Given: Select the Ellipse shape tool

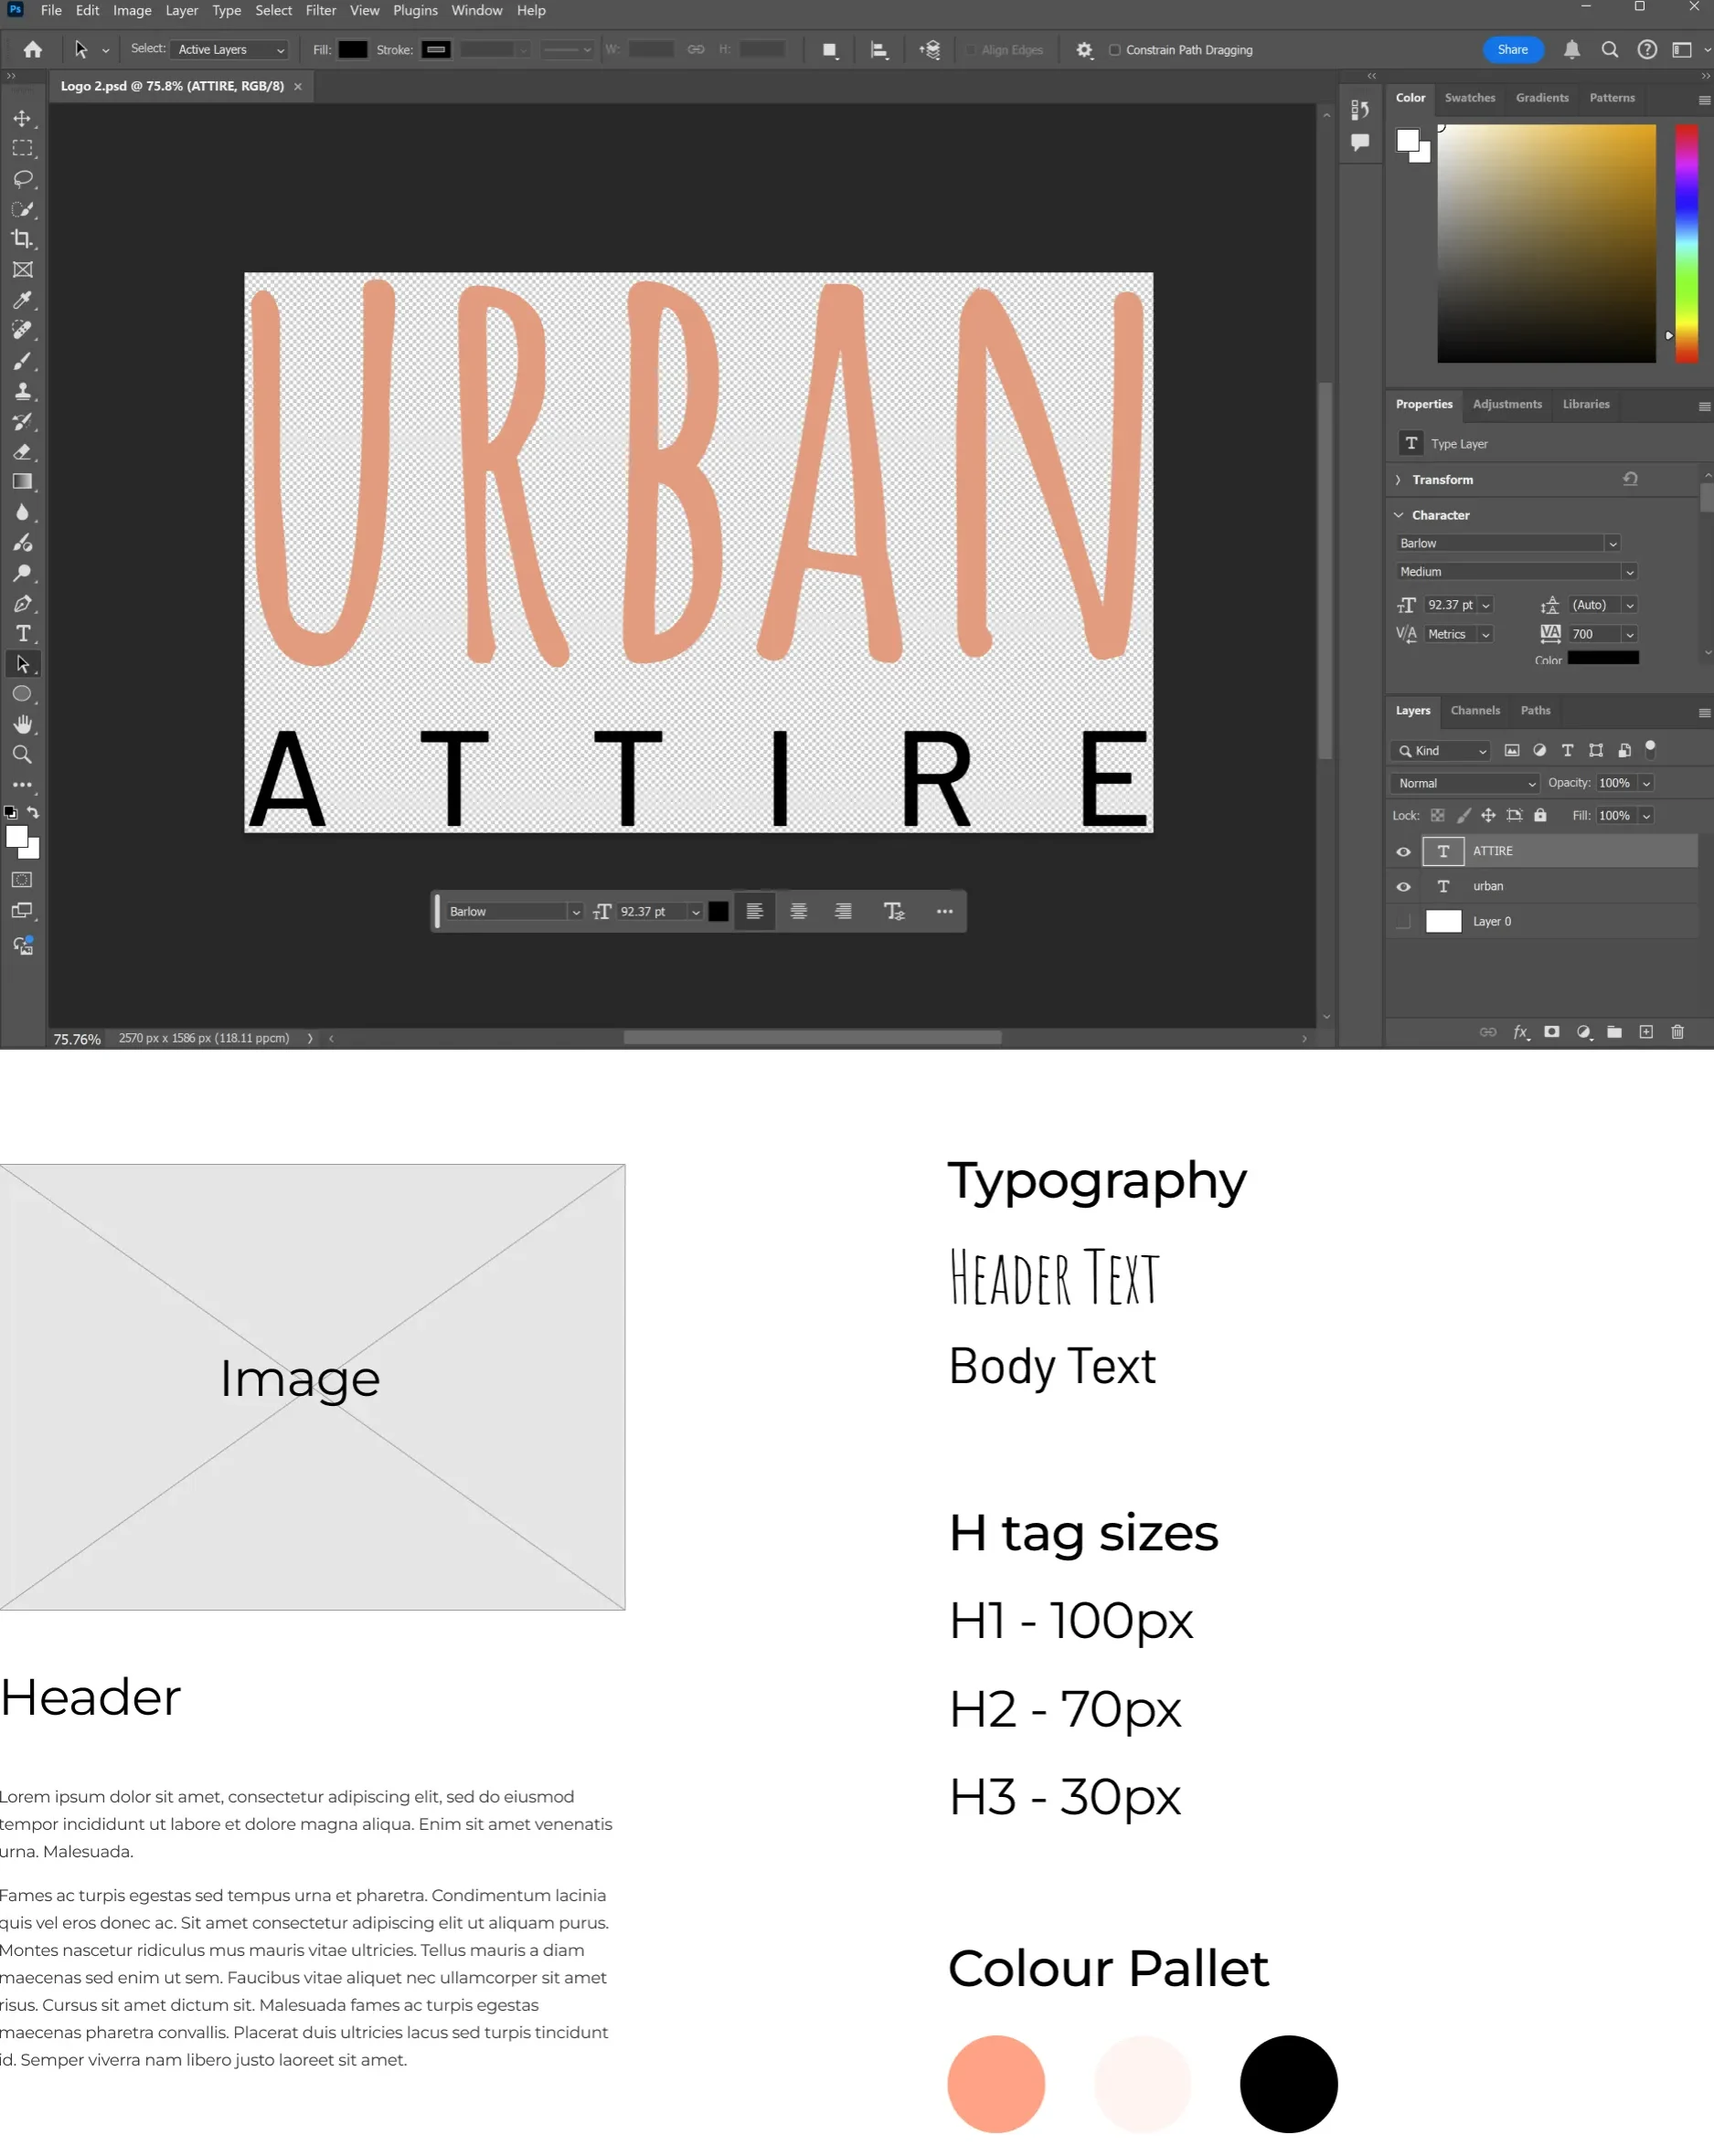Looking at the screenshot, I should point(22,694).
